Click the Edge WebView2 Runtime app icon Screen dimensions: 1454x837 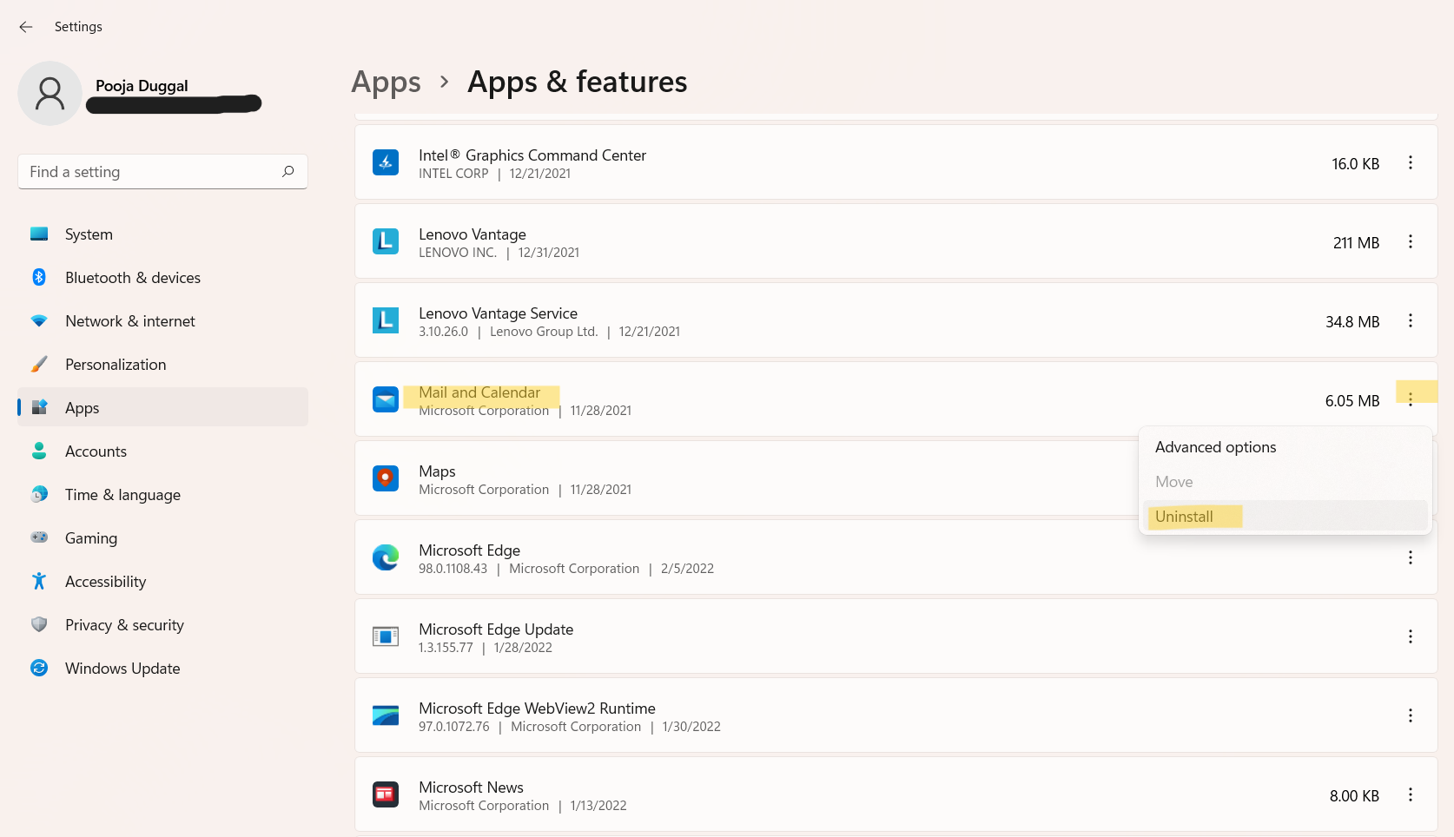click(386, 715)
